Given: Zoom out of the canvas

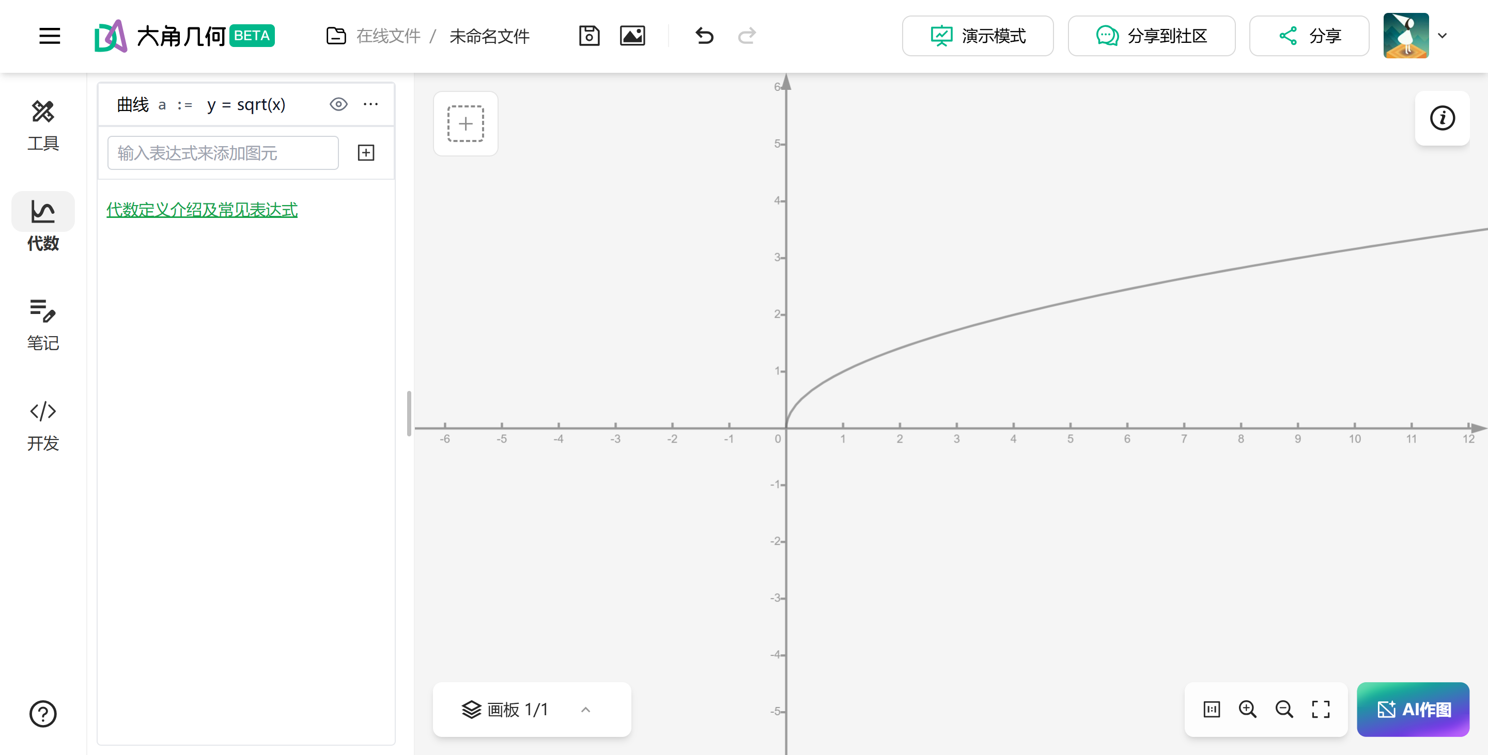Looking at the screenshot, I should click(x=1283, y=709).
